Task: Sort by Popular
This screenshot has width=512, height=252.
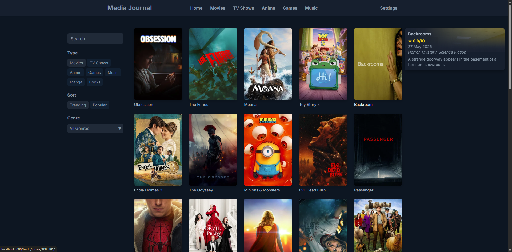Action: click(99, 105)
